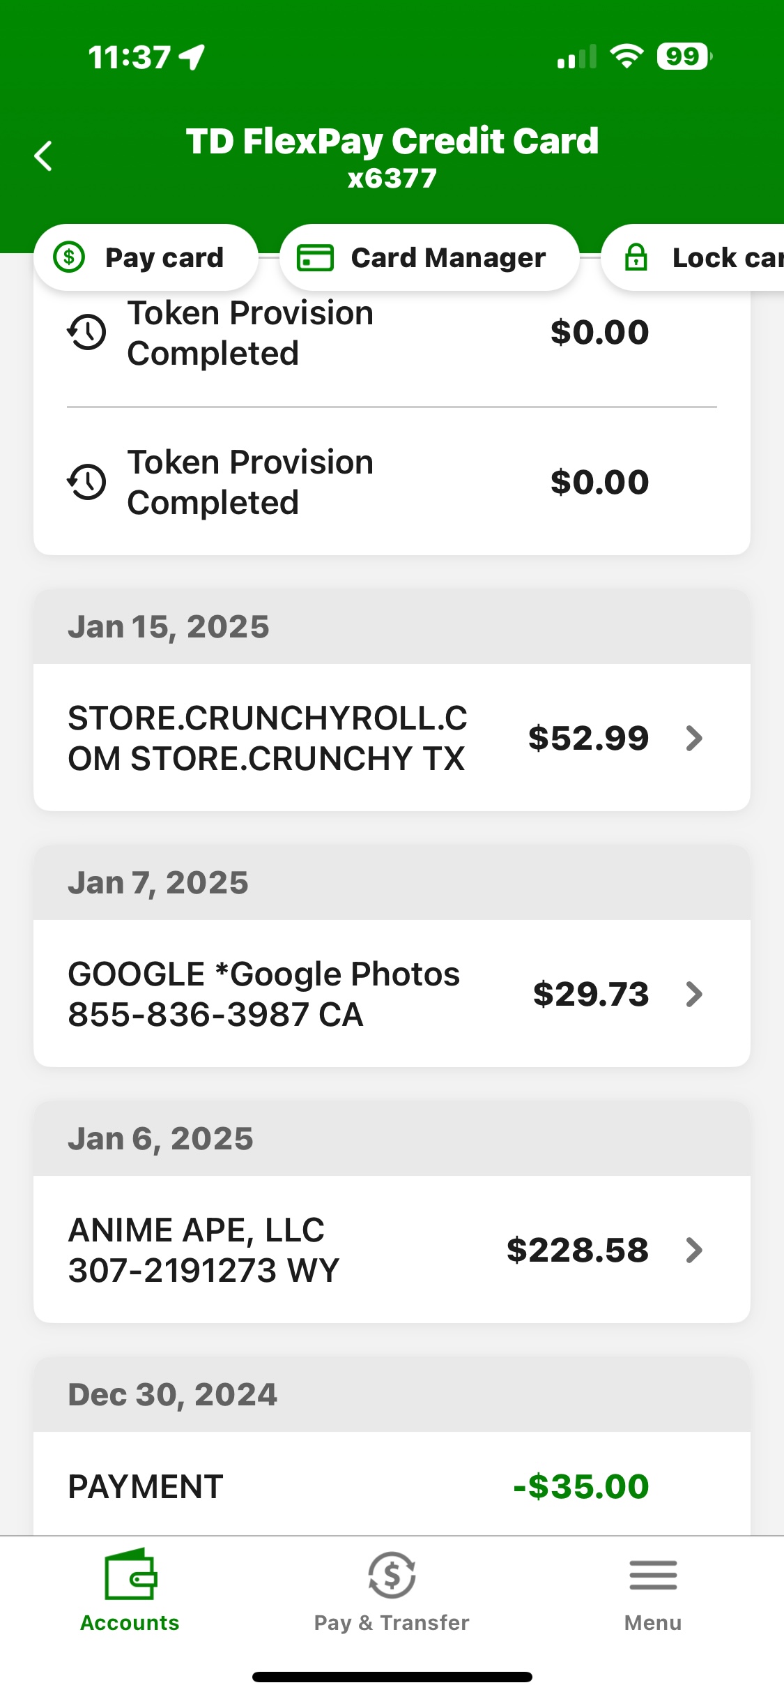The image size is (784, 1699).
Task: Expand Anime Ape LLC transaction chevron
Action: (693, 1250)
